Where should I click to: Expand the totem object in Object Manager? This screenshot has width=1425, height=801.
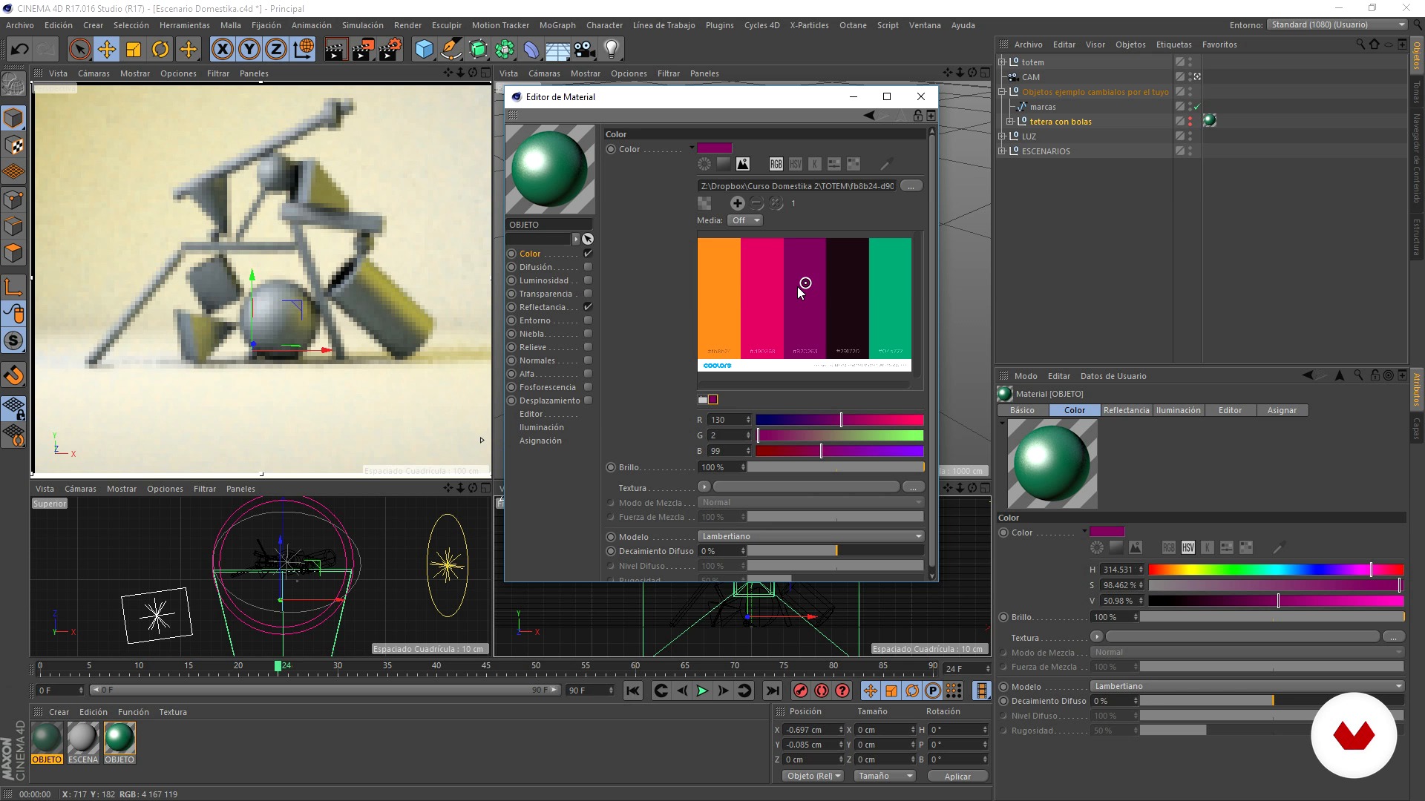click(1002, 62)
